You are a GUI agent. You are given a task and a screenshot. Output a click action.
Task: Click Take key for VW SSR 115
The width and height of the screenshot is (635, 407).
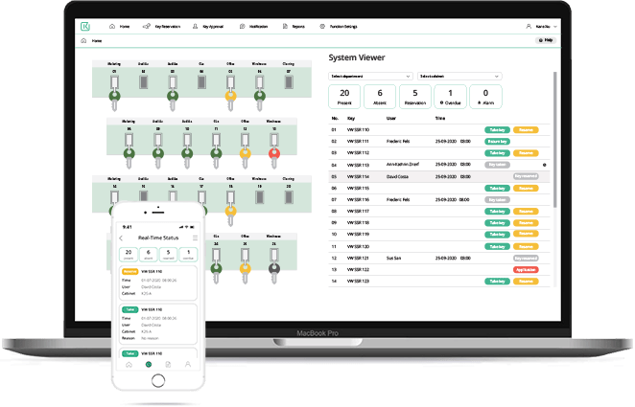click(497, 188)
